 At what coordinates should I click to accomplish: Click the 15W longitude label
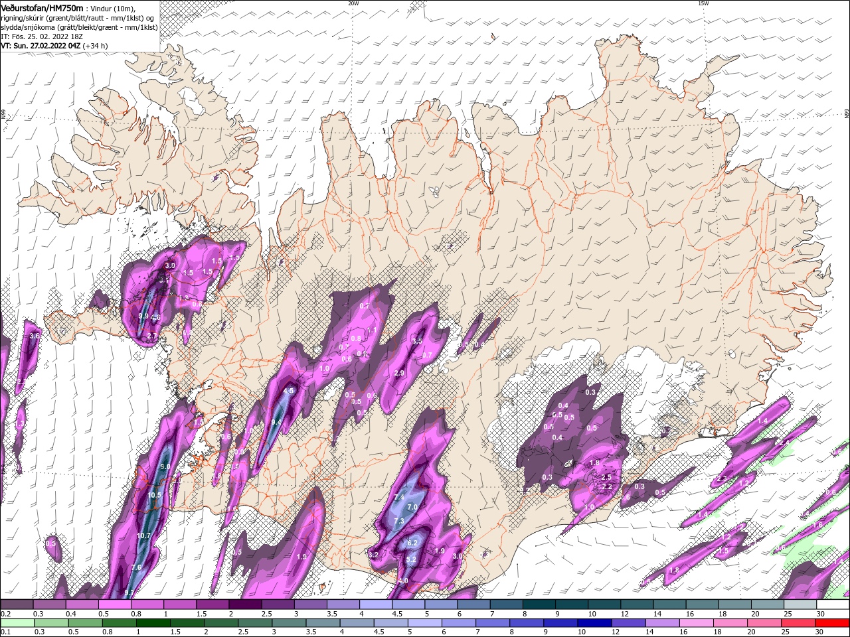coord(703,3)
